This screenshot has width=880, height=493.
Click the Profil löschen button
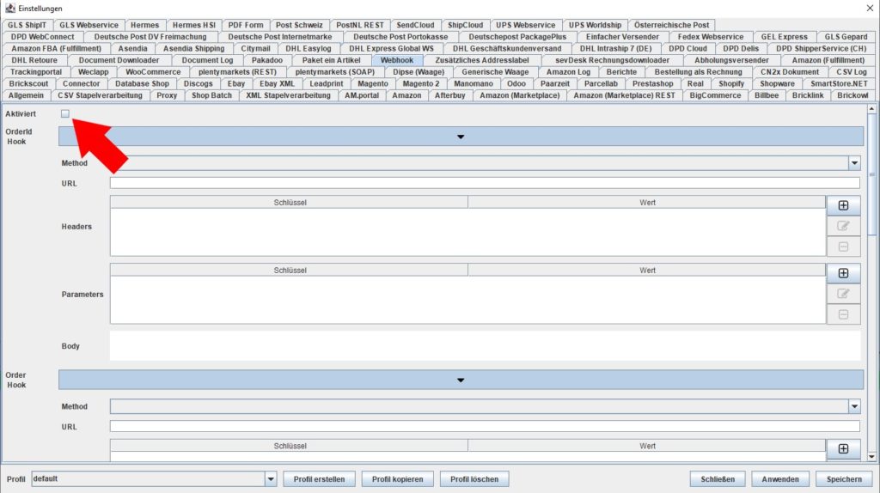474,479
